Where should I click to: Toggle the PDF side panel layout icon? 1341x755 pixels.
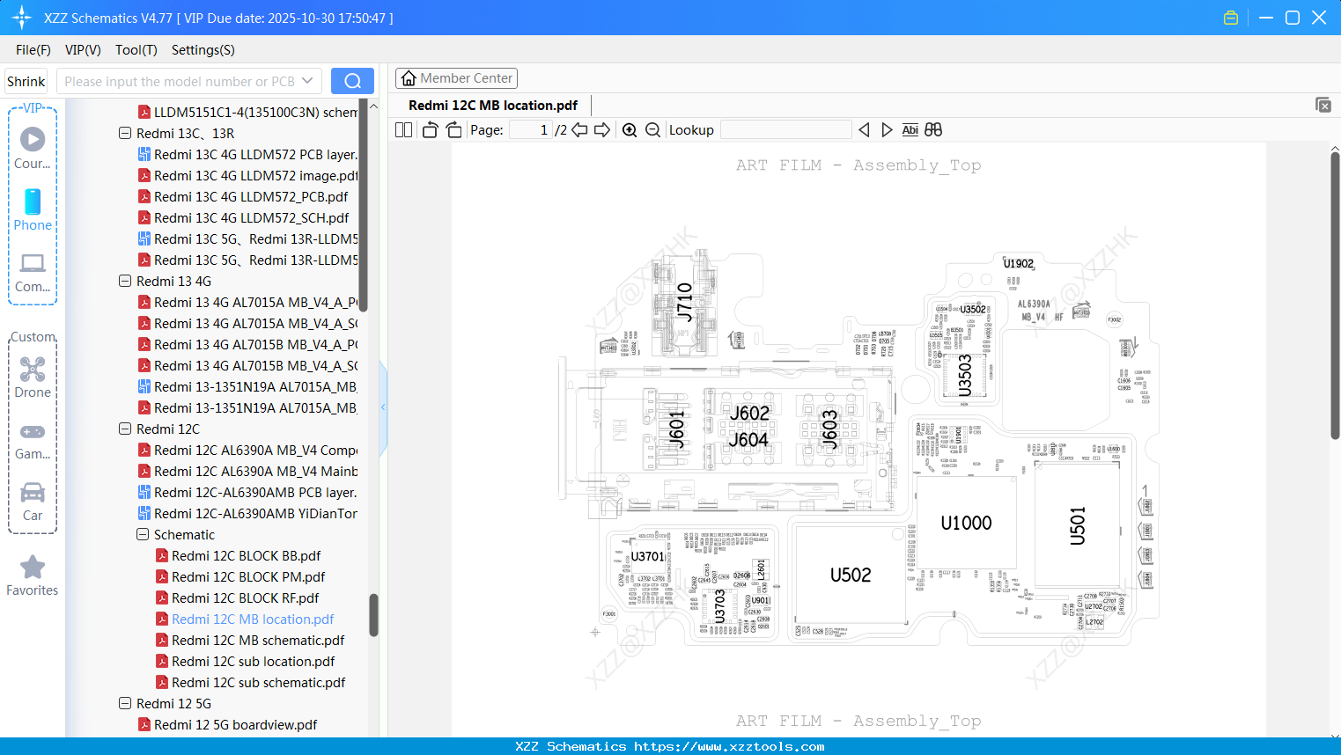(x=403, y=130)
